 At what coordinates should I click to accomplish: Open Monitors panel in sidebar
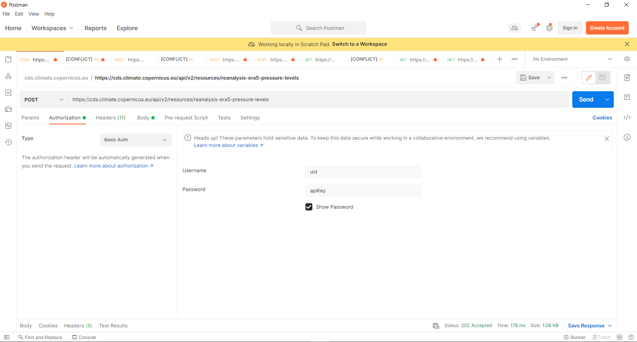tap(8, 126)
